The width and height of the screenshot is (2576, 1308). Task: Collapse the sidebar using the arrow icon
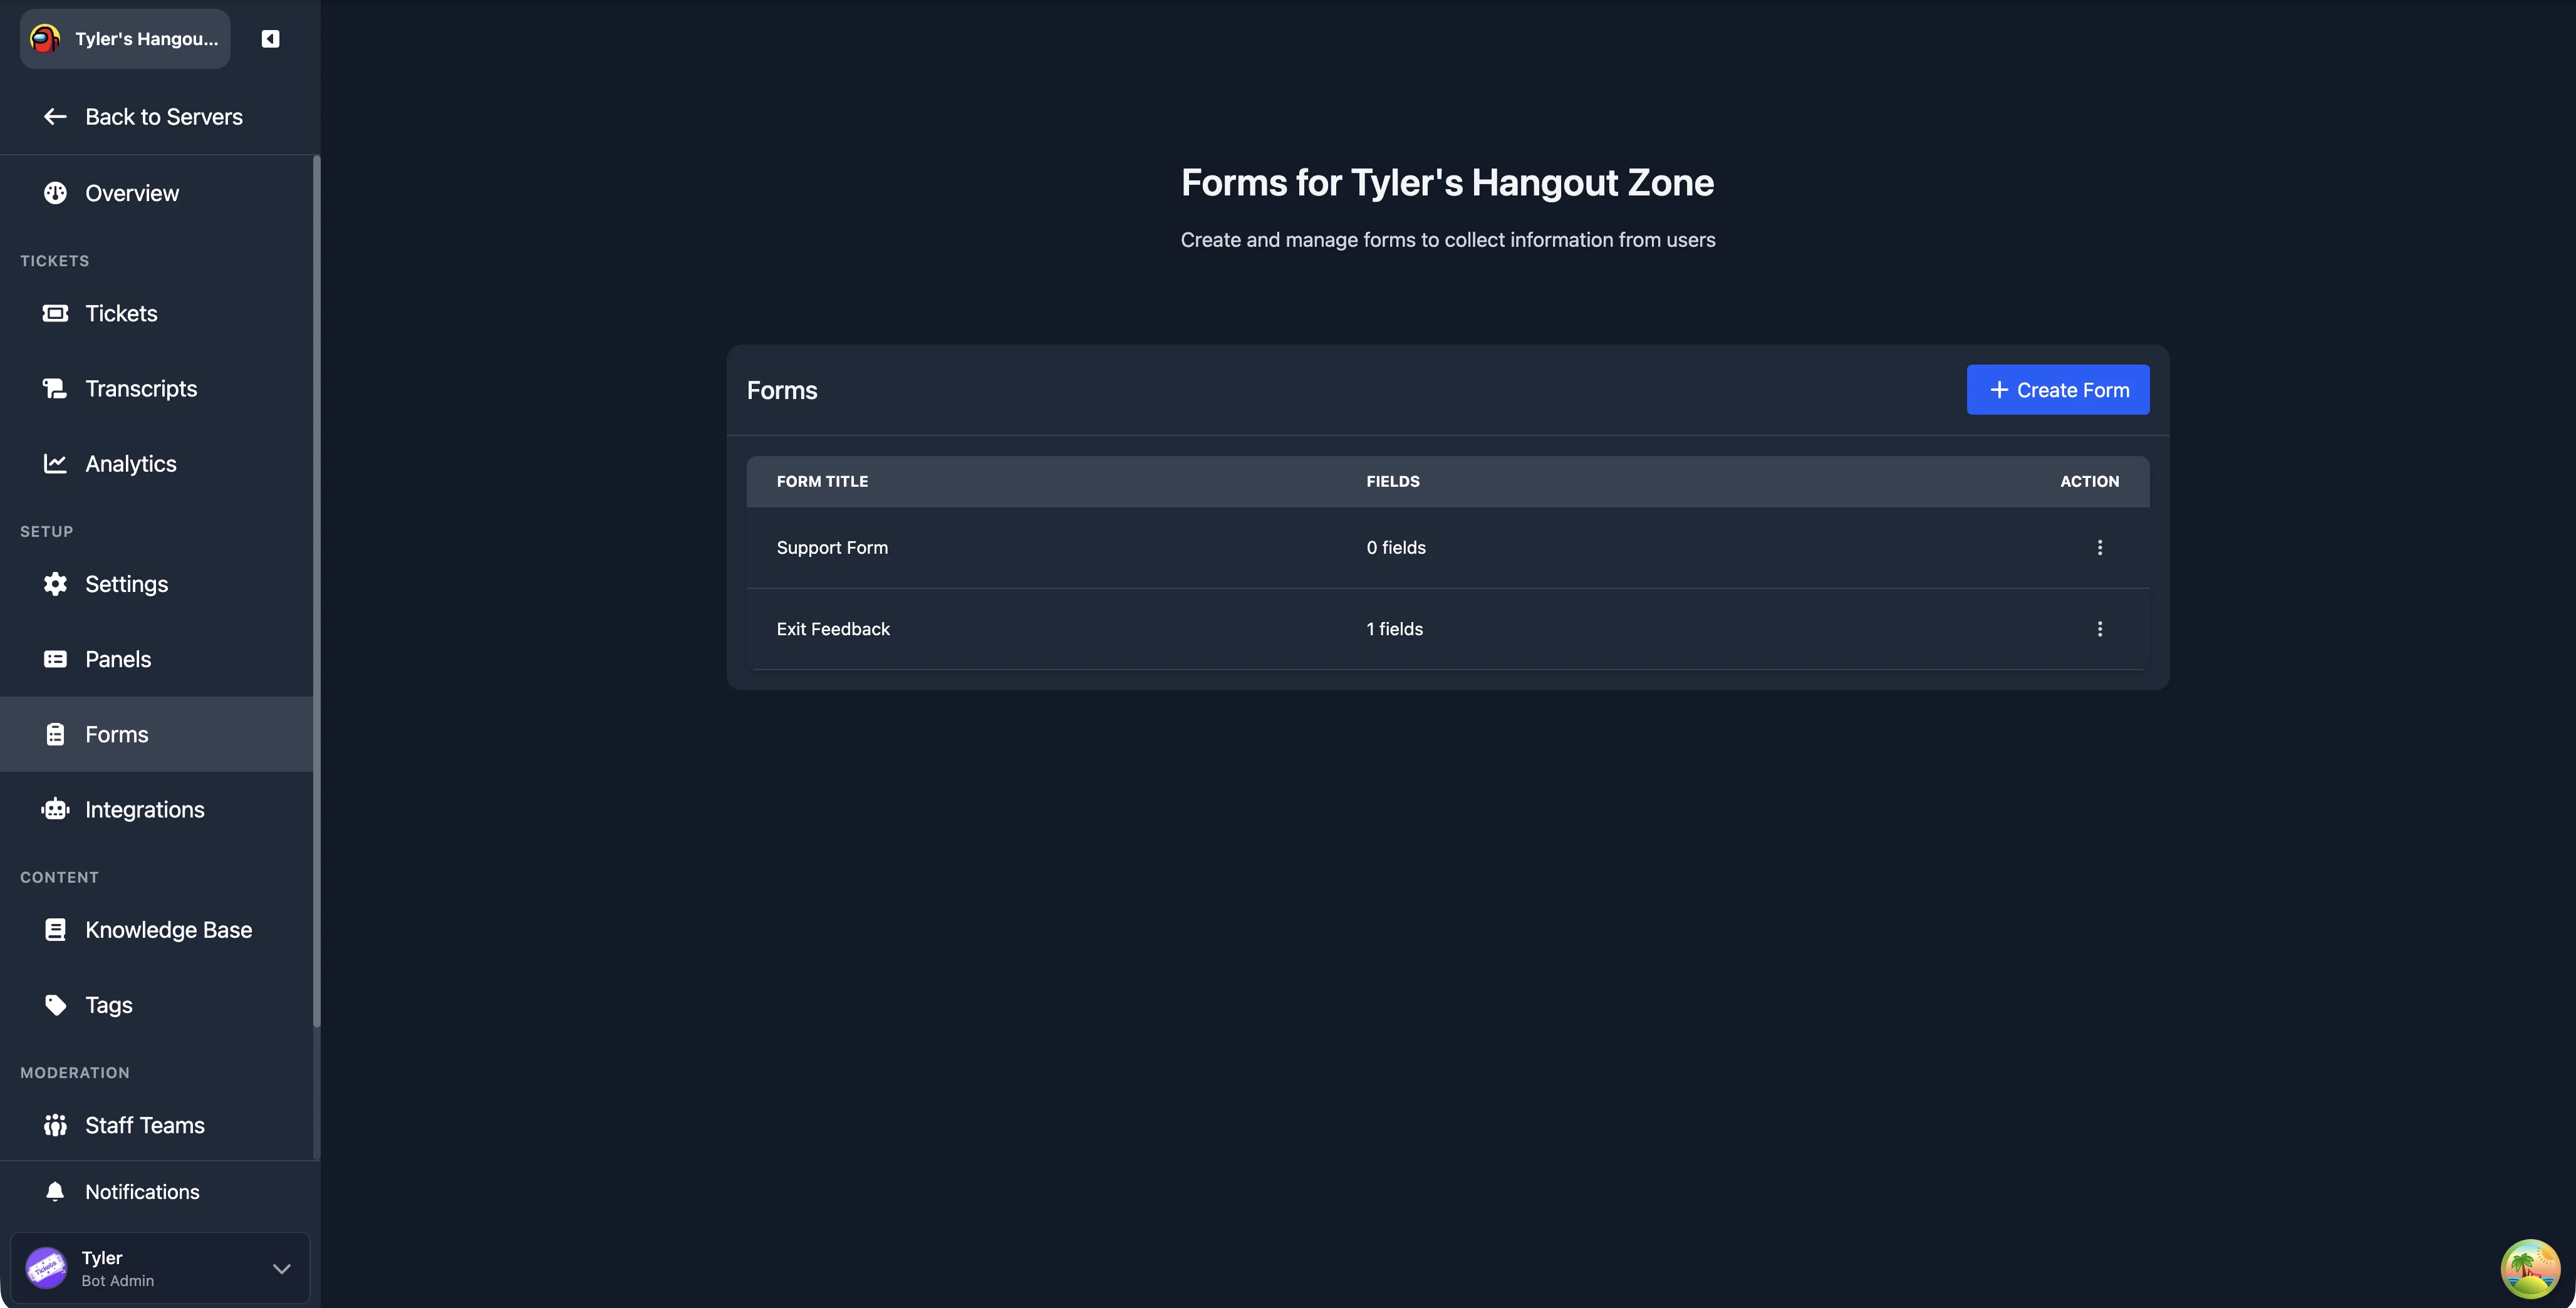pos(270,39)
